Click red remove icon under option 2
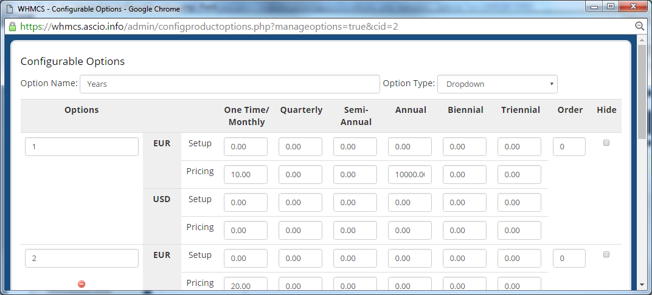Image resolution: width=652 pixels, height=295 pixels. point(81,283)
